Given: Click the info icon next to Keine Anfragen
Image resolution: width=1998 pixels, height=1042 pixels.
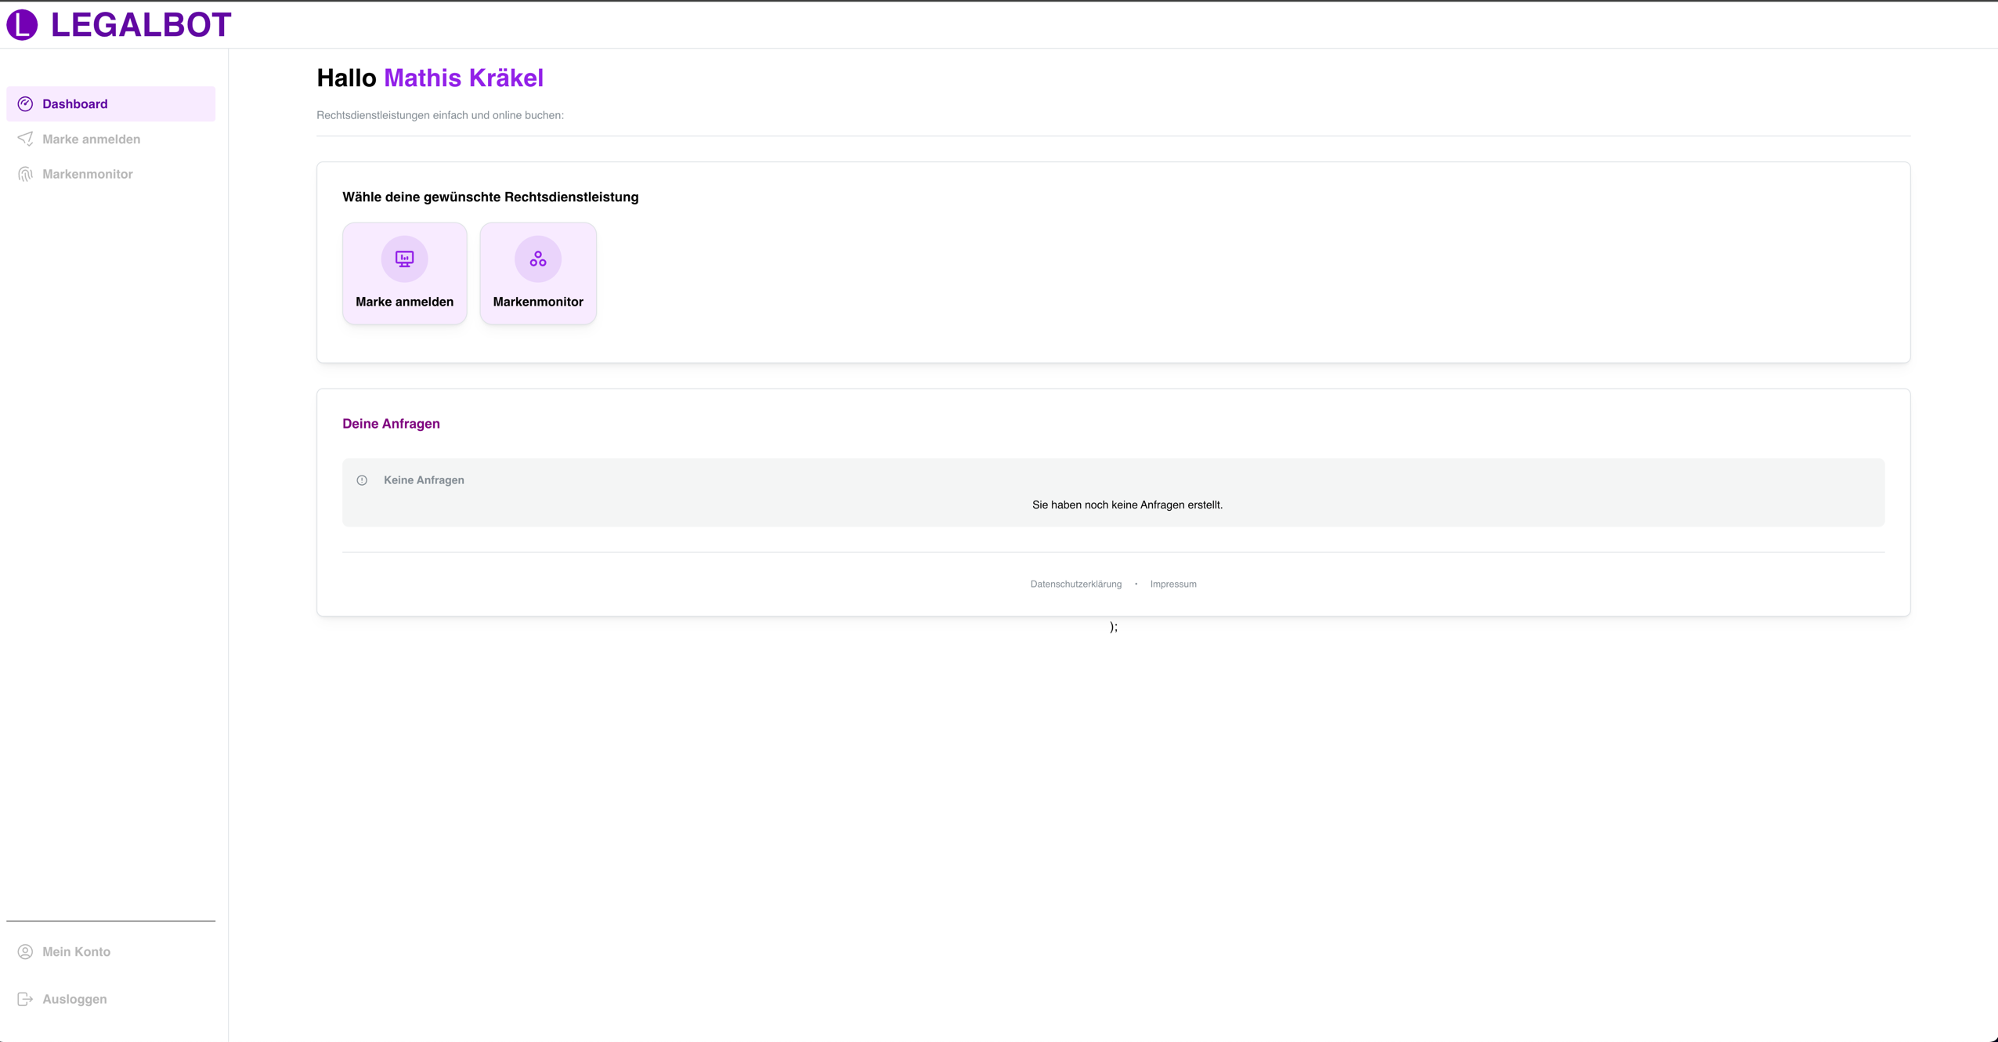Looking at the screenshot, I should point(362,480).
